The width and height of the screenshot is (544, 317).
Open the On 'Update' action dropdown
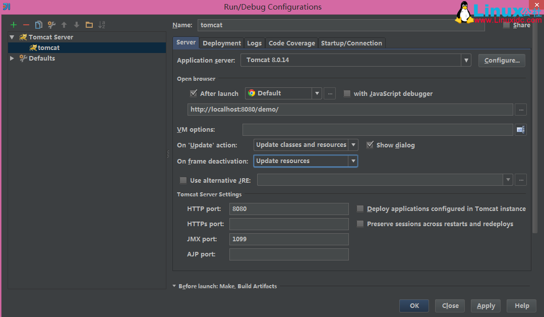point(353,145)
